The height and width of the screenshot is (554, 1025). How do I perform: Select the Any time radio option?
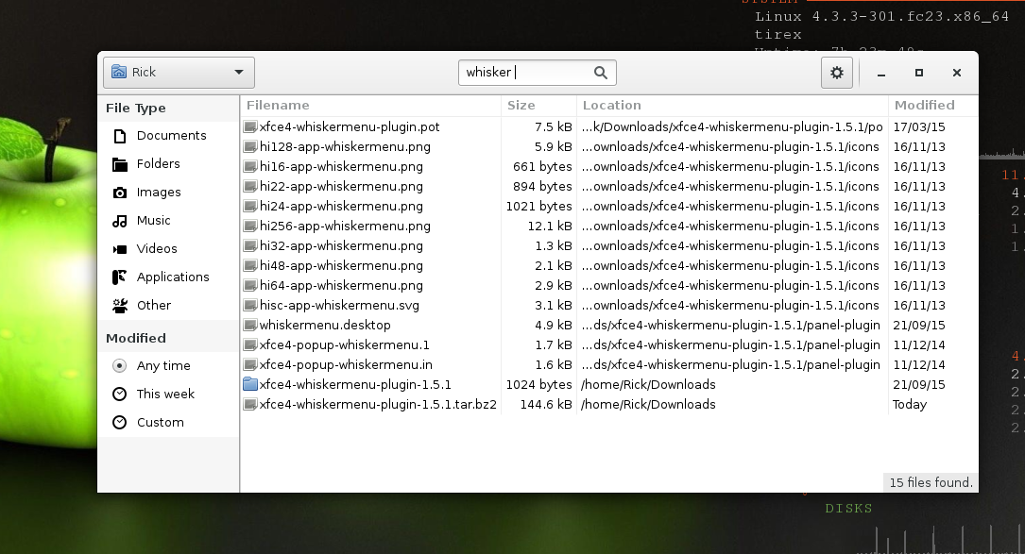[120, 366]
